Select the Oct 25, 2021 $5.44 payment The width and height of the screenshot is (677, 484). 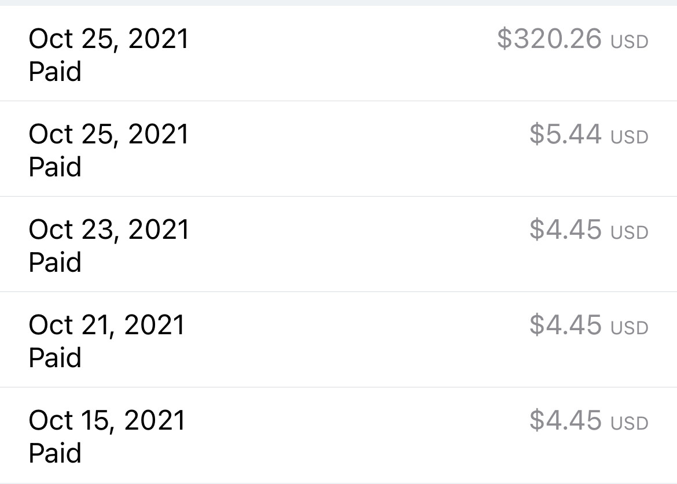coord(339,149)
